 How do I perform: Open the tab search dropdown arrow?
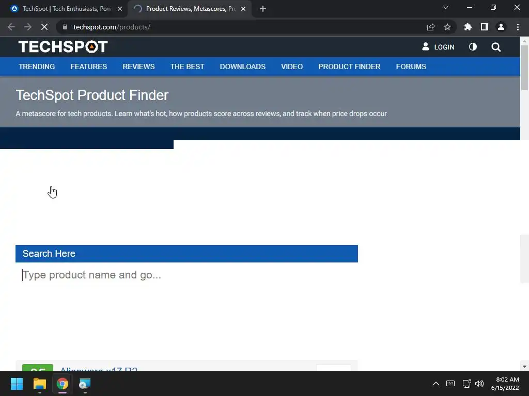tap(446, 7)
